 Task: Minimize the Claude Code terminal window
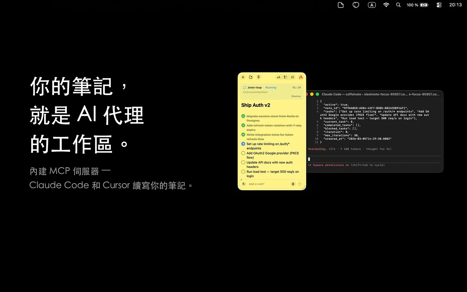tap(312, 94)
